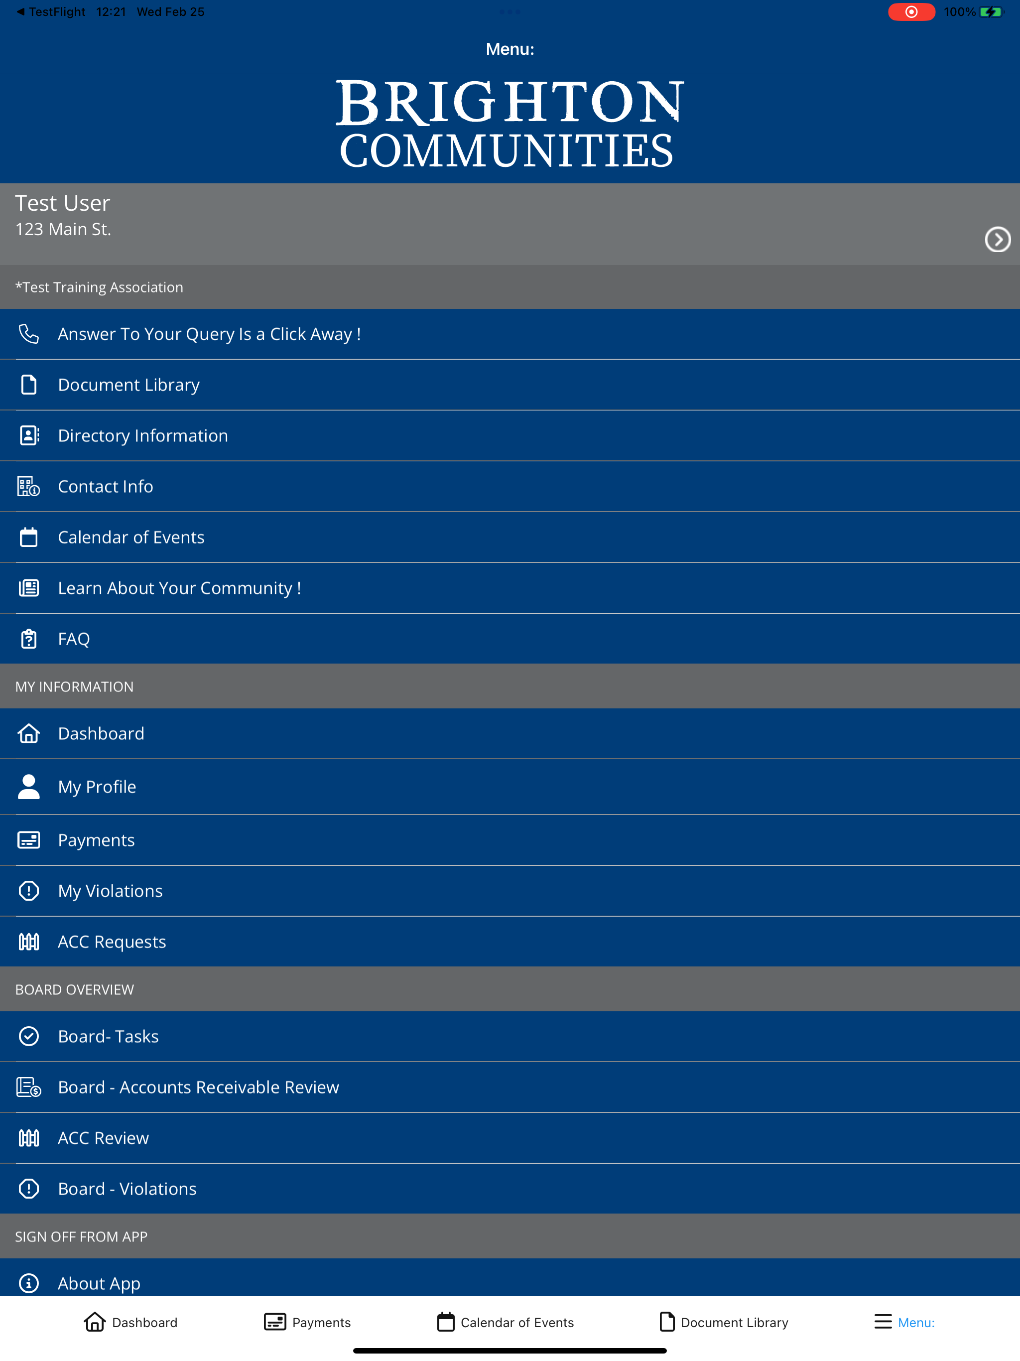Select Payments under My Information

pos(510,840)
